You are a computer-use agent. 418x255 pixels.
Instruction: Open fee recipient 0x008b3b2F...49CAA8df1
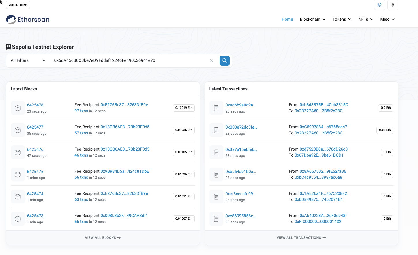(x=124, y=216)
